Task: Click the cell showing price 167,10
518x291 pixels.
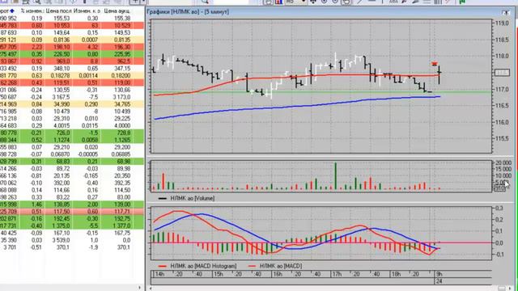Action: [x=62, y=233]
